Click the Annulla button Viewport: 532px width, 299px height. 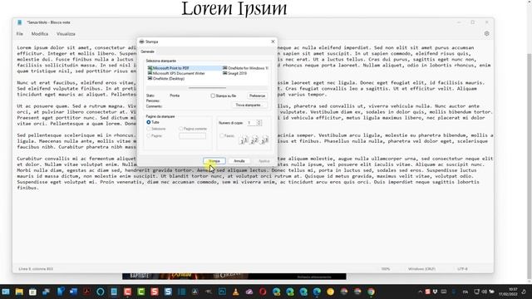coord(239,161)
